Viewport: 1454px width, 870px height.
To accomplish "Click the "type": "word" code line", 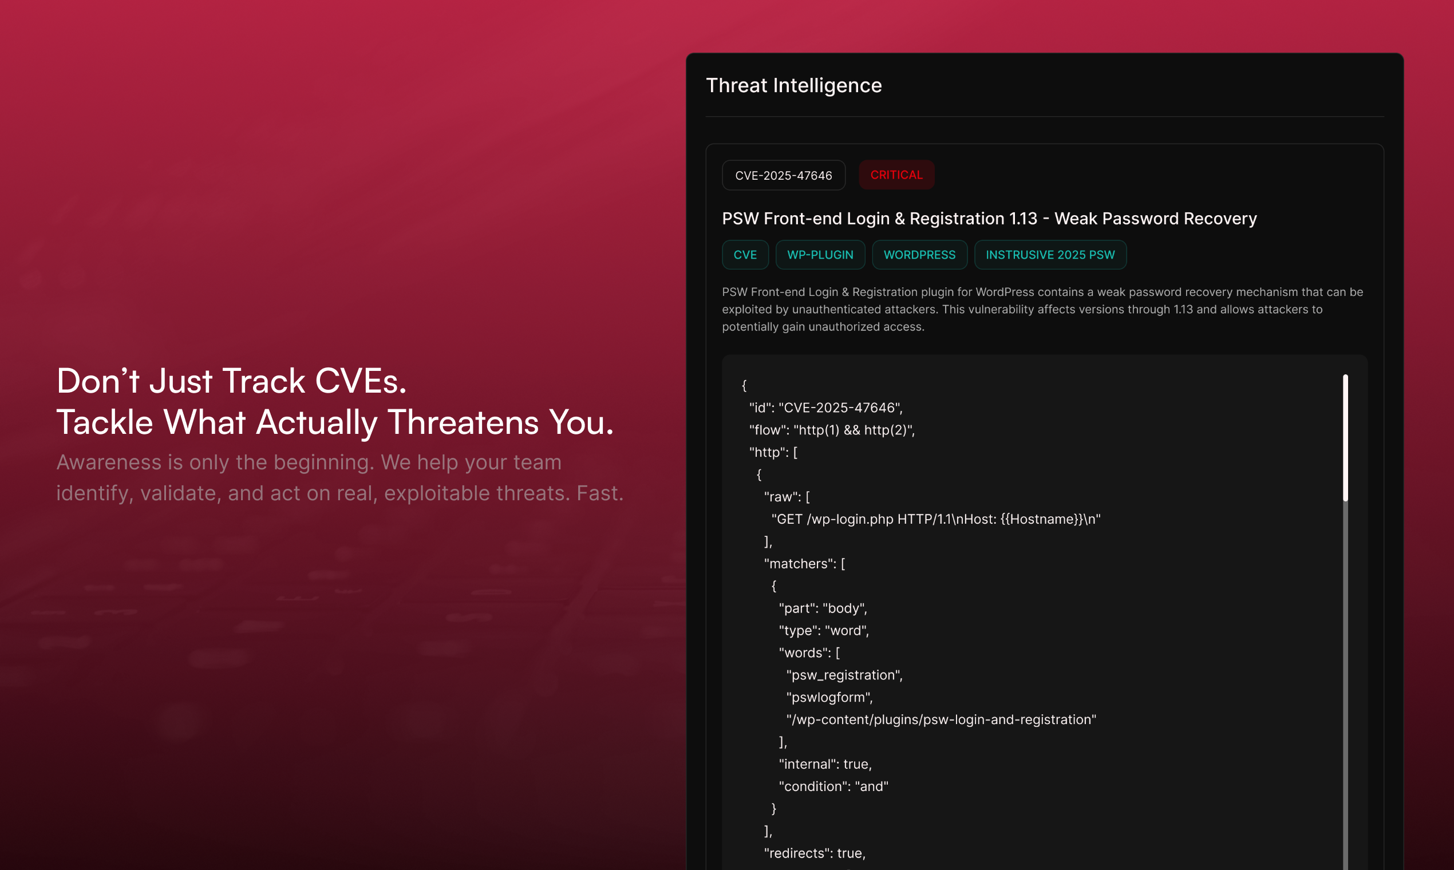I will pyautogui.click(x=824, y=630).
